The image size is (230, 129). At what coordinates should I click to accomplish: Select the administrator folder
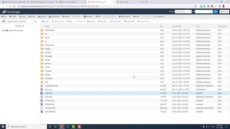pos(135,30)
